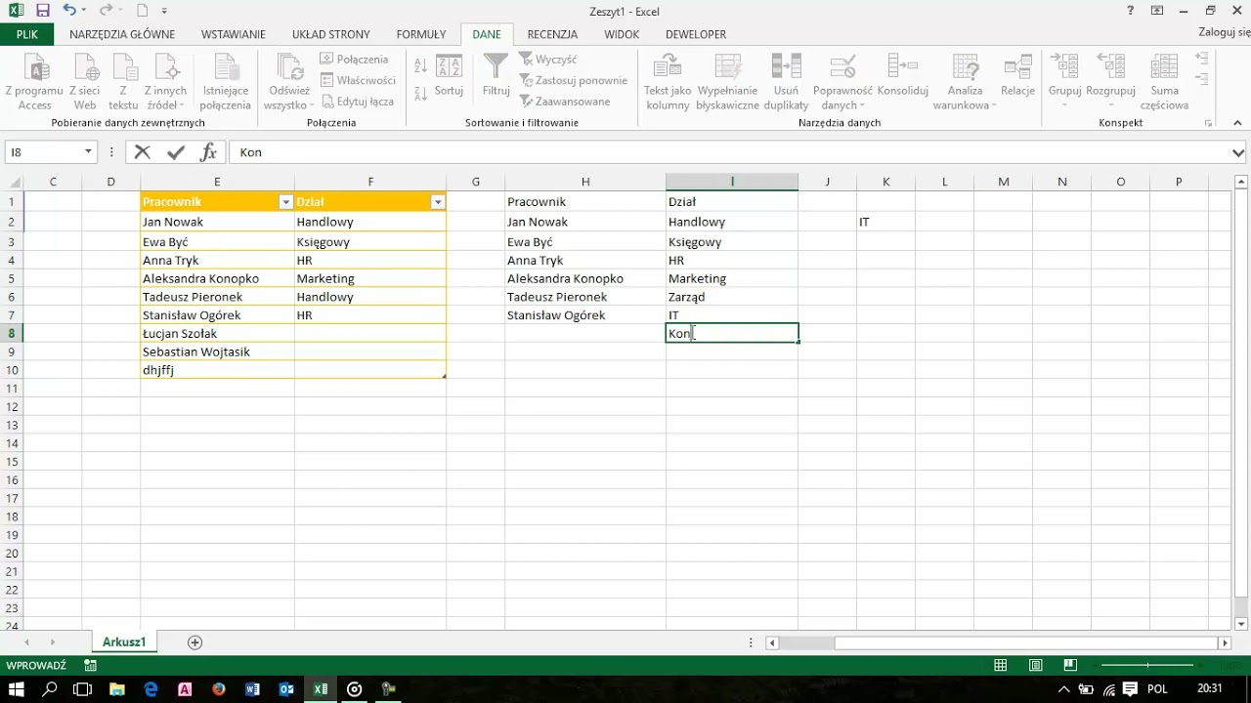Open Word from the taskbar

pyautogui.click(x=252, y=688)
